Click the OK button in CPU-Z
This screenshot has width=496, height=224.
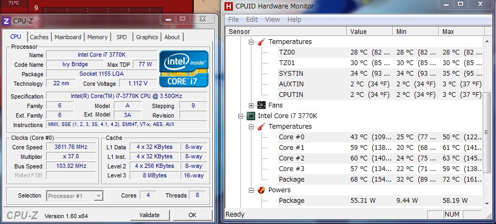pyautogui.click(x=192, y=215)
